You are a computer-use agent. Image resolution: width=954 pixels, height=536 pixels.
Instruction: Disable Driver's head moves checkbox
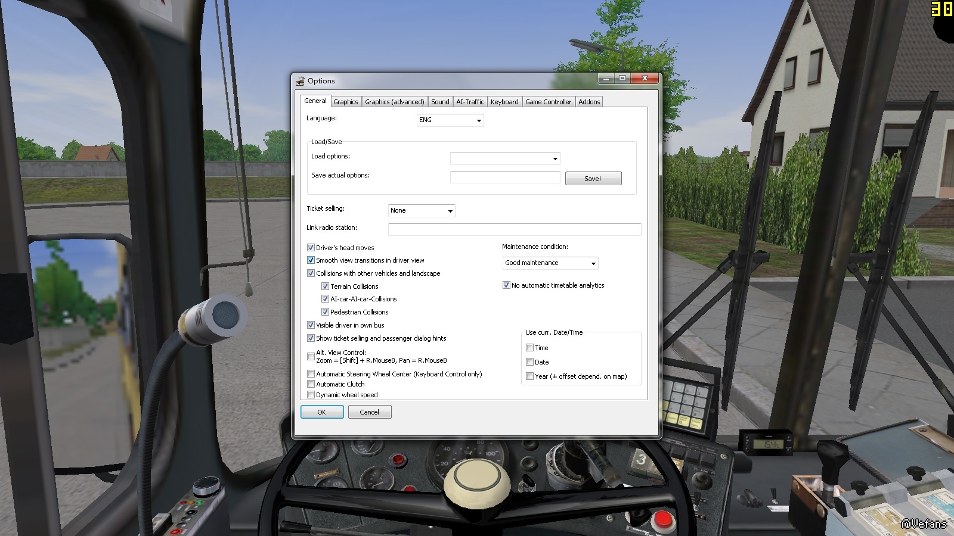311,248
